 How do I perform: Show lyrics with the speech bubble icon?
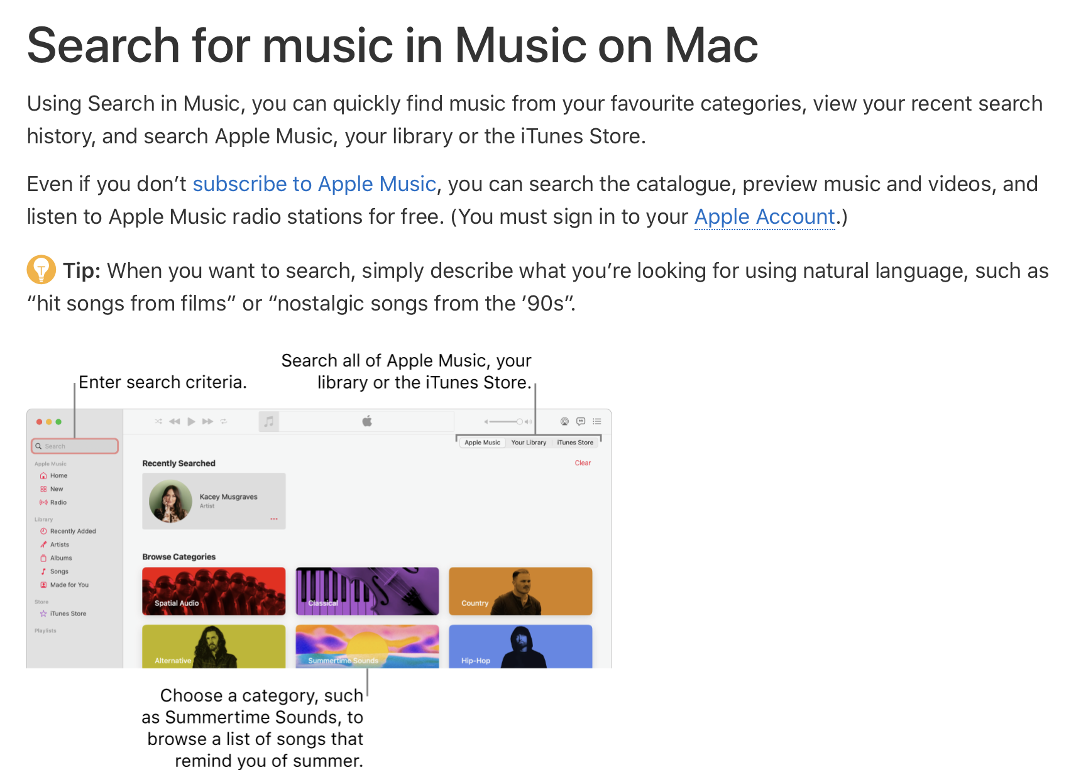(x=581, y=421)
